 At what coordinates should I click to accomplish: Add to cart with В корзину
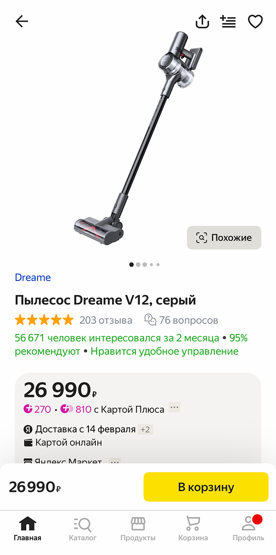point(206,487)
